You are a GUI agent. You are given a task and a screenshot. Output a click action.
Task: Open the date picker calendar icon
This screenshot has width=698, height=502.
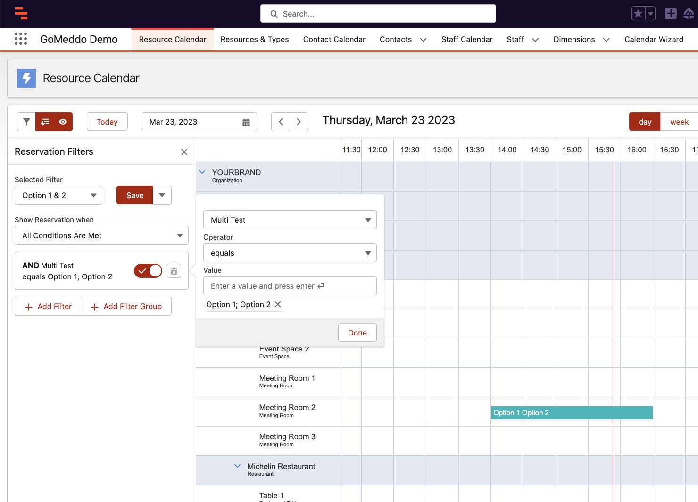pos(246,122)
